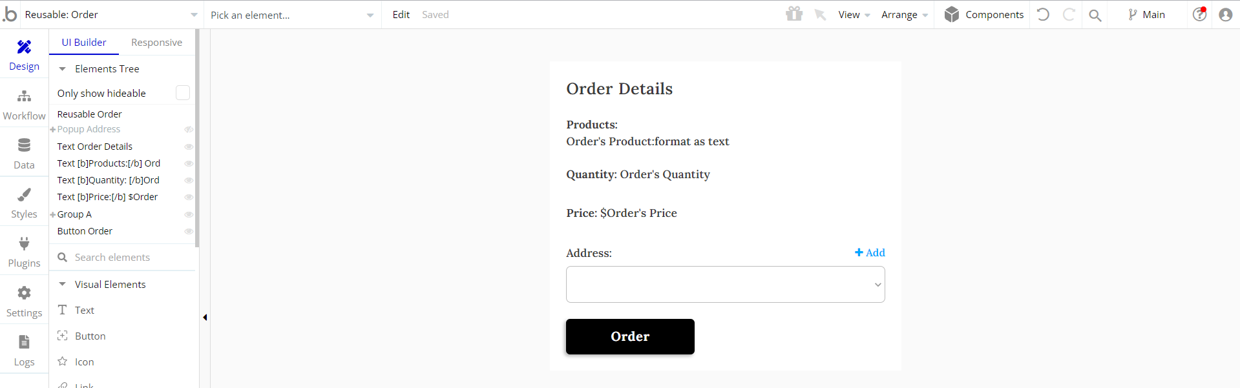Open the Settings gear icon
This screenshot has height=388, width=1240.
click(x=24, y=293)
